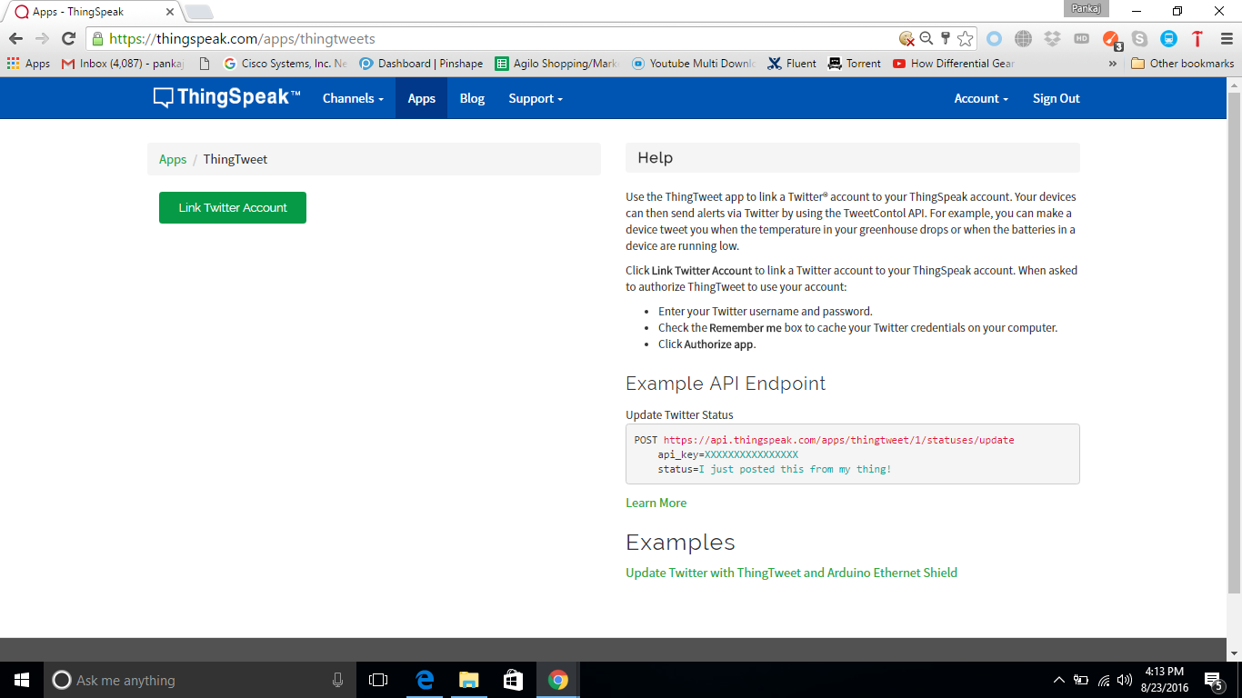Close the Apps - ThingSpeak tab
Image resolution: width=1242 pixels, height=698 pixels.
tap(170, 12)
